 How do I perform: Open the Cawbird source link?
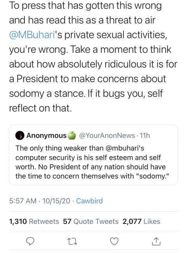(x=89, y=201)
